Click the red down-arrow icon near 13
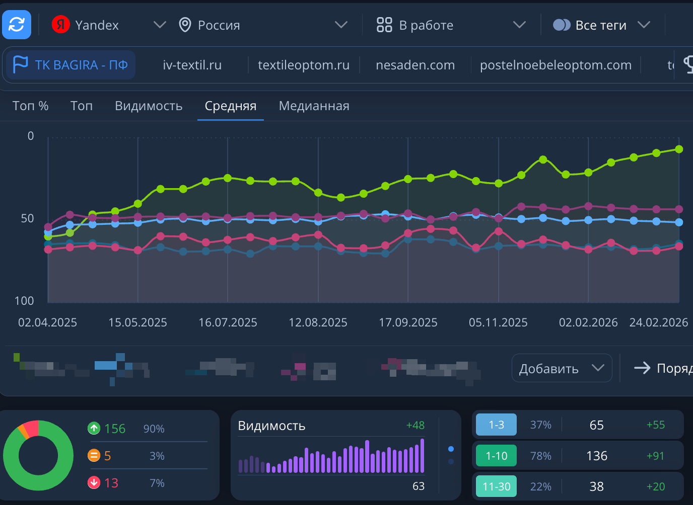 pos(94,482)
